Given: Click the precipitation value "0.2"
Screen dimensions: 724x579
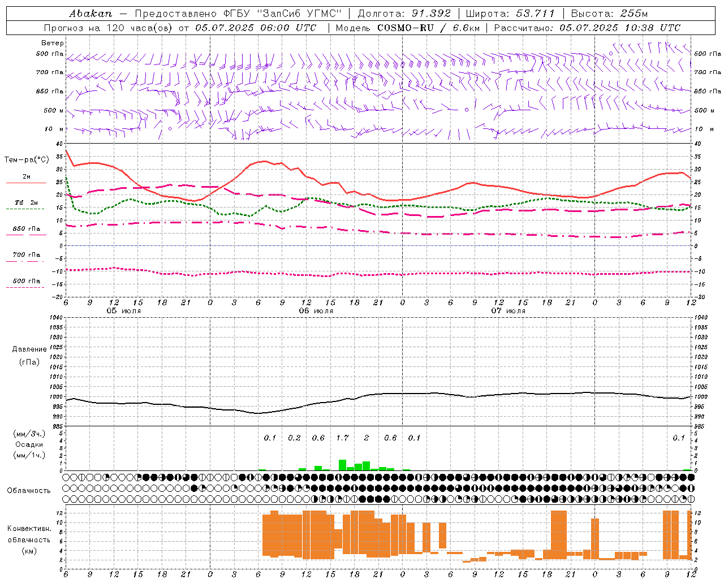Looking at the screenshot, I should pyautogui.click(x=294, y=438).
